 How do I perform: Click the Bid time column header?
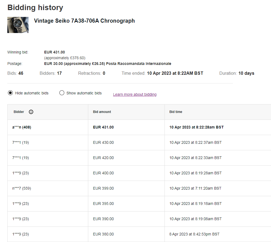tap(176, 112)
